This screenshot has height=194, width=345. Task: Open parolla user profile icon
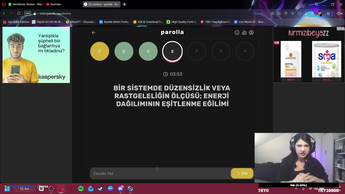click(251, 32)
